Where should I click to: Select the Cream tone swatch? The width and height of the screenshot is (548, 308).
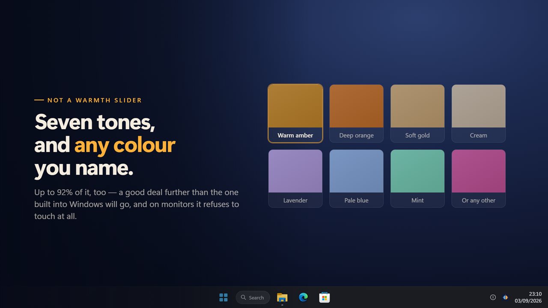(479, 113)
